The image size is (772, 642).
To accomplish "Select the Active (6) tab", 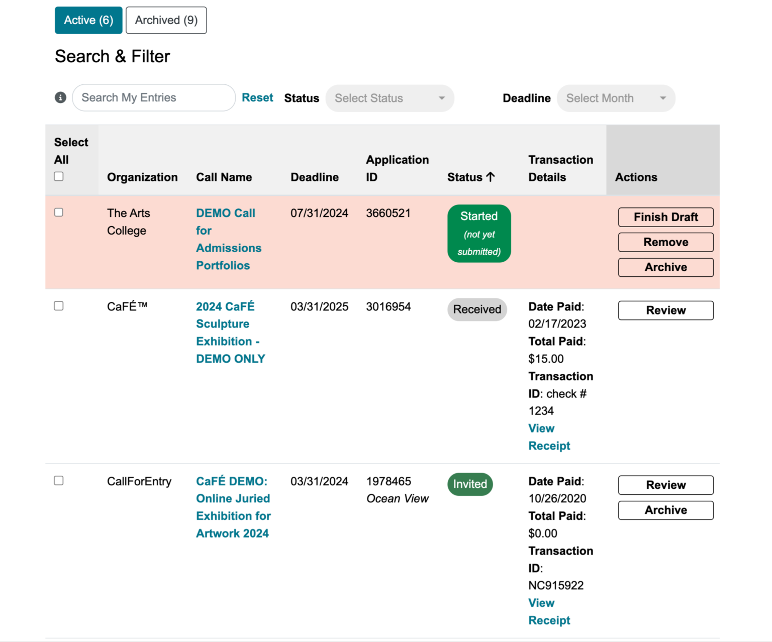I will [x=88, y=20].
